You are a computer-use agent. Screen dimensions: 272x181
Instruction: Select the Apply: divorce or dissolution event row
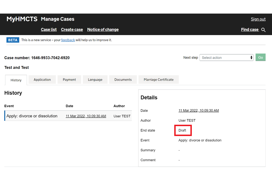tap(32, 116)
